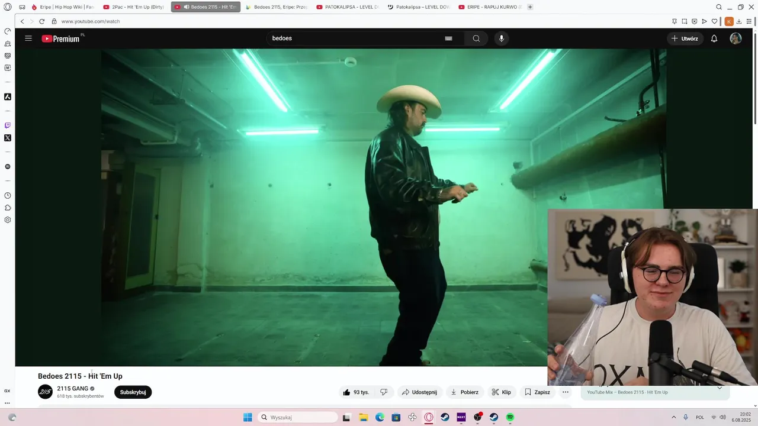Click the Zapisz save button
This screenshot has width=758, height=426.
coord(537,392)
